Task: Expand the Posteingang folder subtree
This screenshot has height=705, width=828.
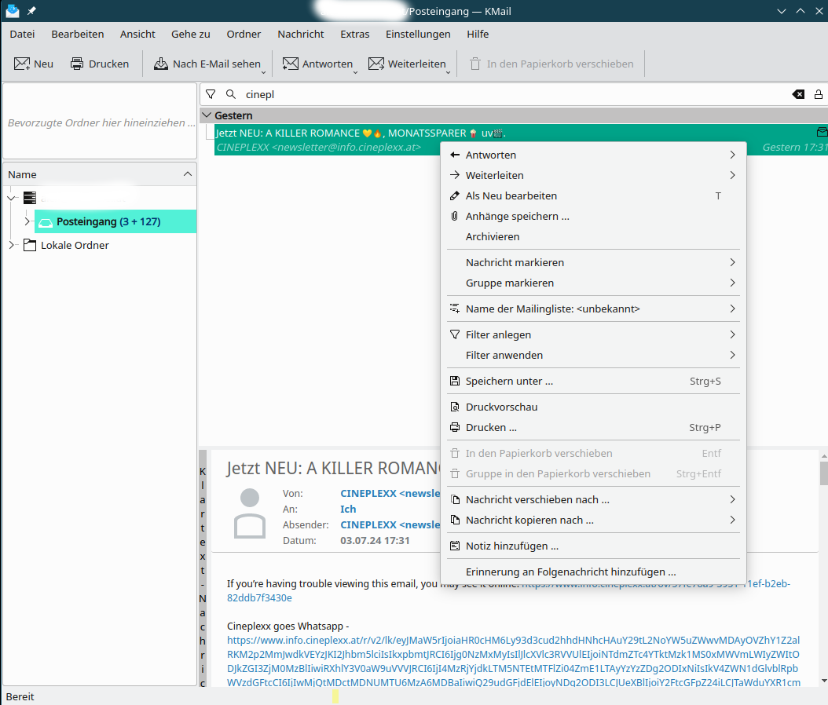Action: coord(27,221)
